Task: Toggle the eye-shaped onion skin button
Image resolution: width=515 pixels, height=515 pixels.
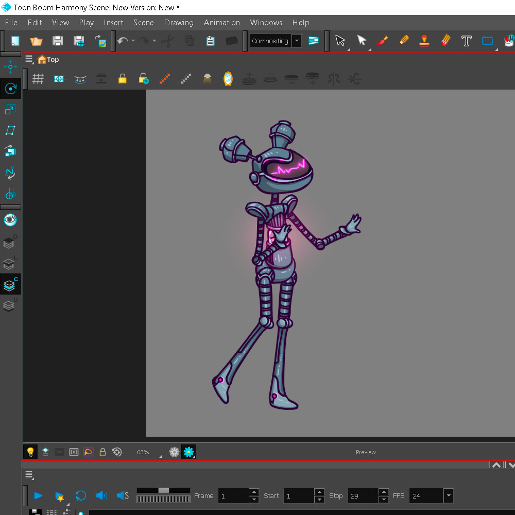Action: 10,220
